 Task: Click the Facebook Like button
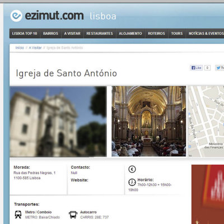point(197,68)
